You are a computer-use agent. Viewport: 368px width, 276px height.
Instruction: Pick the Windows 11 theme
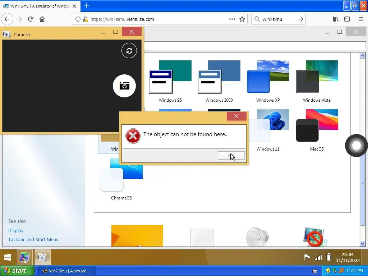268,130
